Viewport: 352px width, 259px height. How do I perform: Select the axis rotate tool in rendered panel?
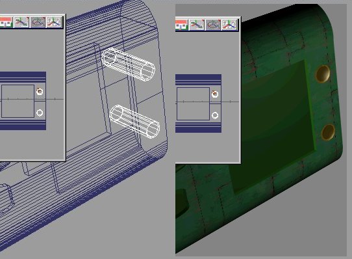click(229, 25)
